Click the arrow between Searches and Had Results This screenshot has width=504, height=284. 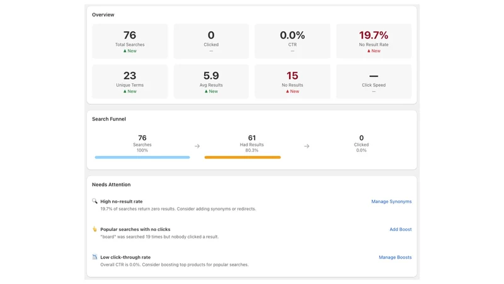(197, 146)
